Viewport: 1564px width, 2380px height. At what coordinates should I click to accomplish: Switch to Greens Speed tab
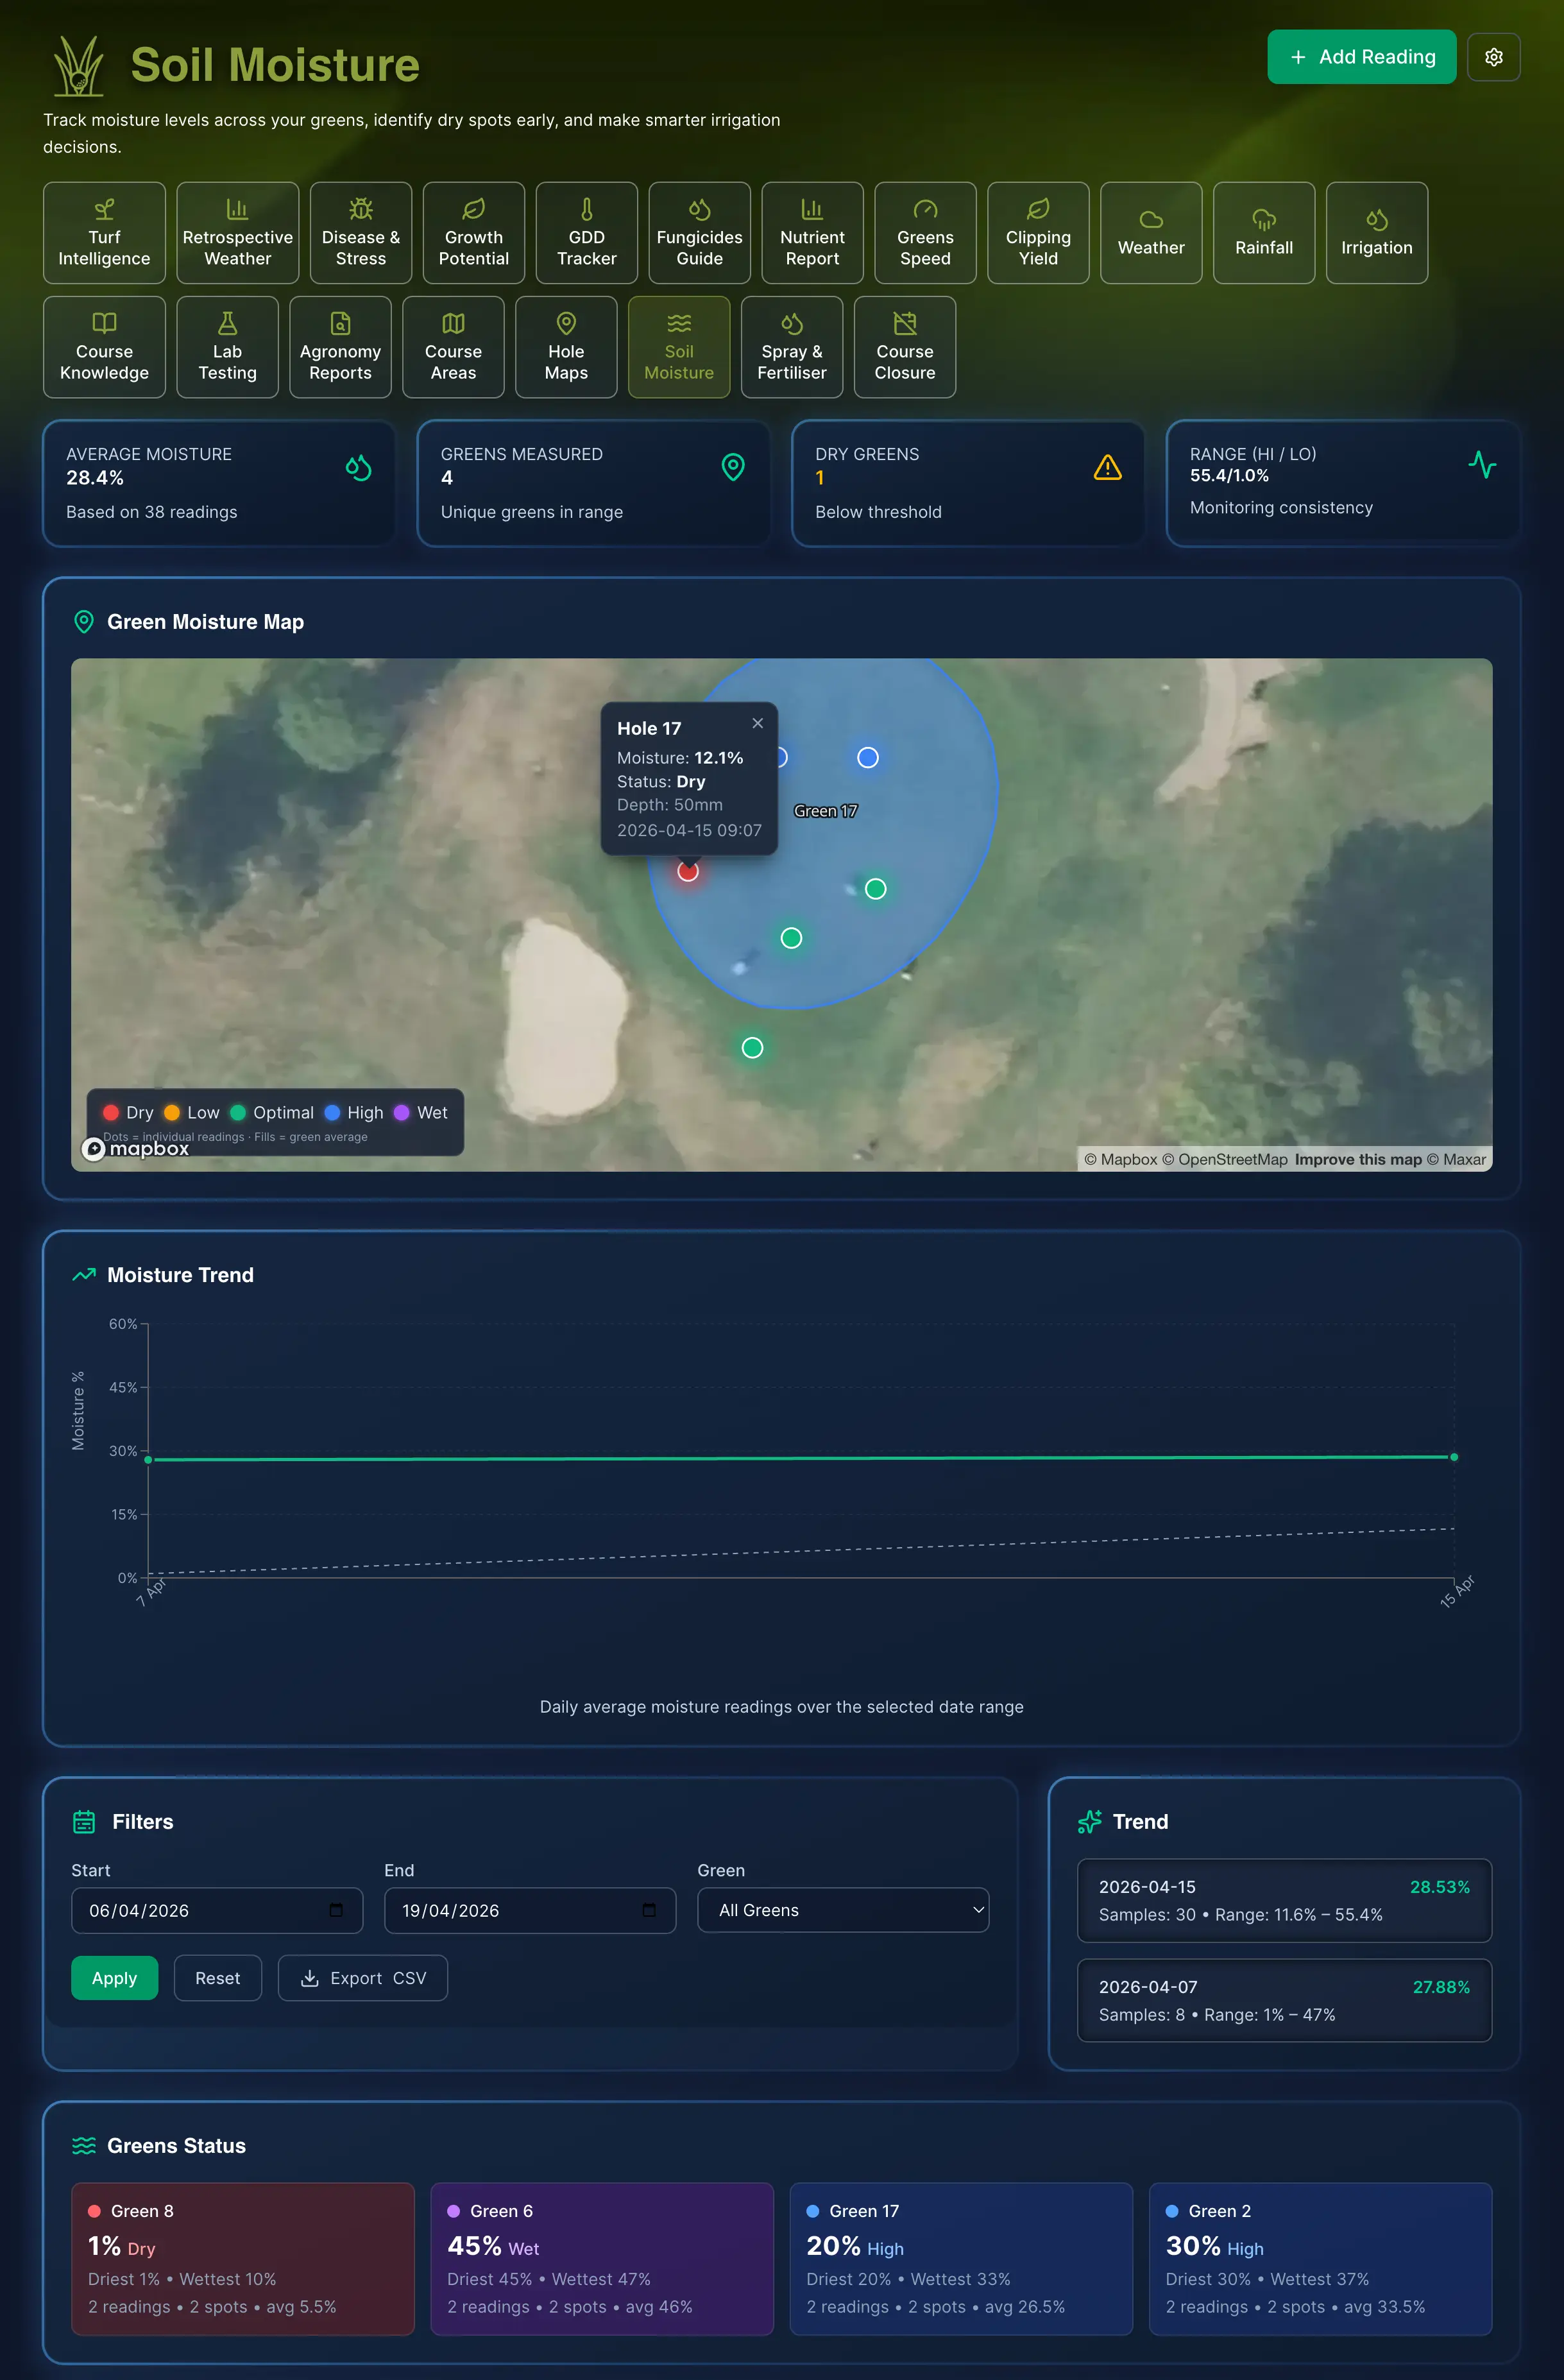click(x=926, y=233)
